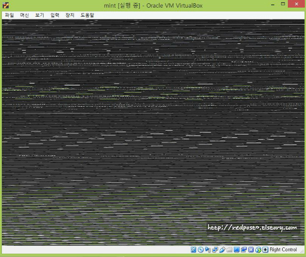The image size is (306, 257).
Task: Click the audio status icon
Action: (x=208, y=249)
